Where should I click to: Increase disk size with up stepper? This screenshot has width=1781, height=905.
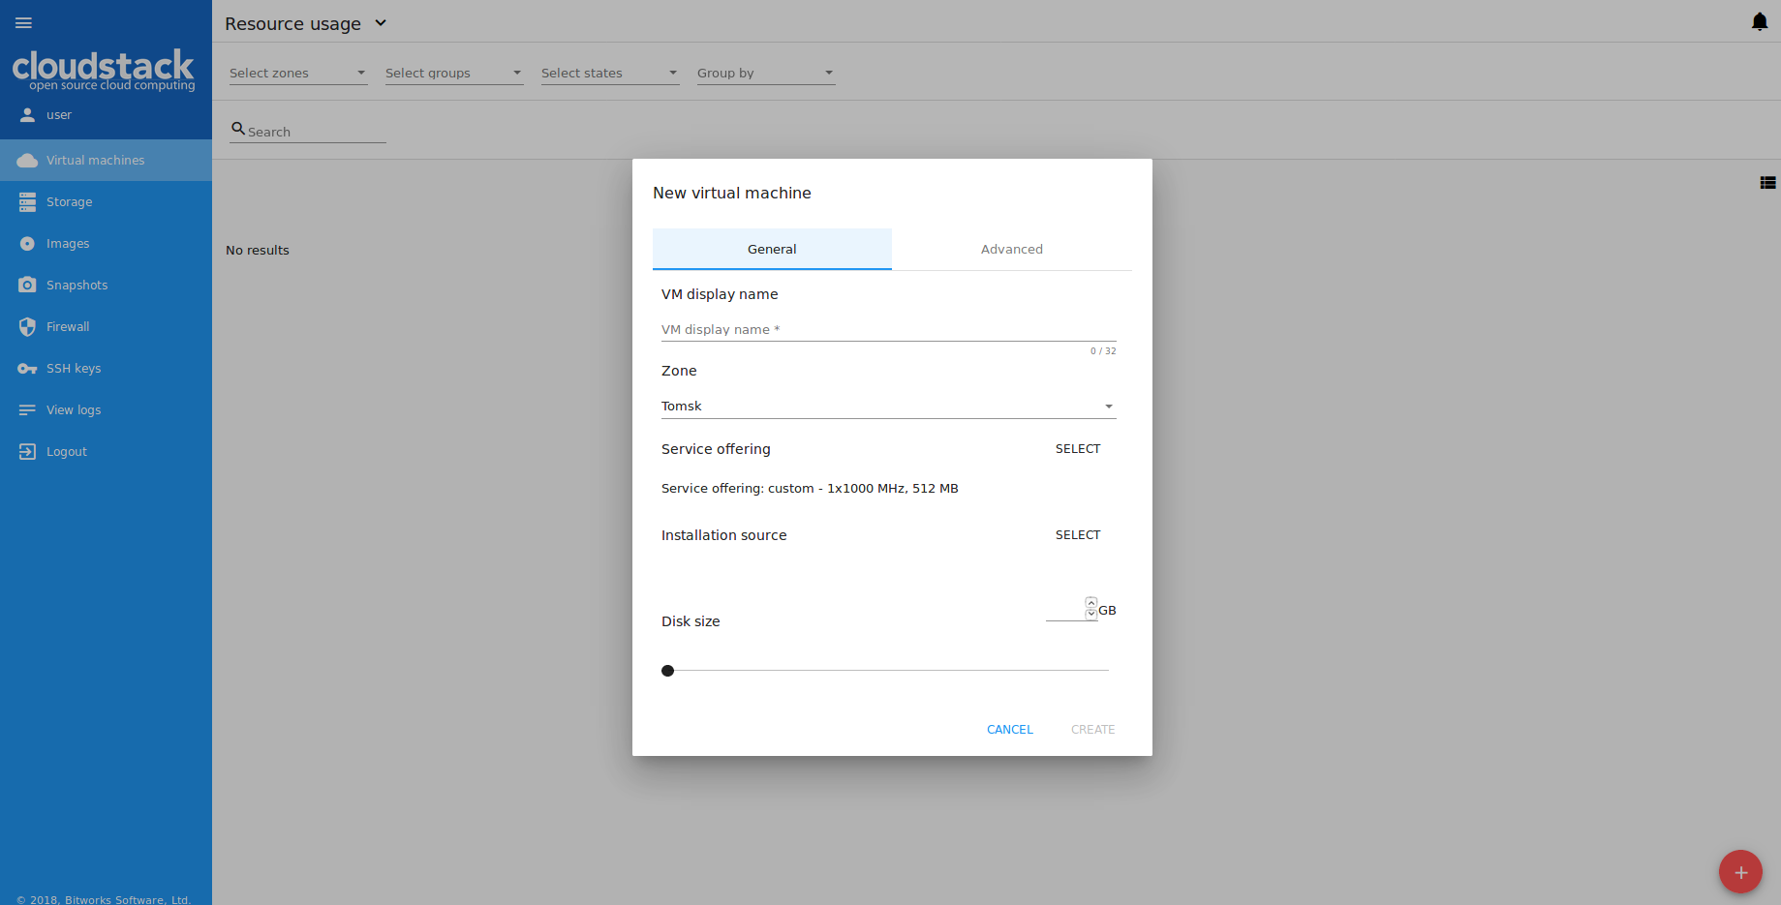tap(1091, 602)
